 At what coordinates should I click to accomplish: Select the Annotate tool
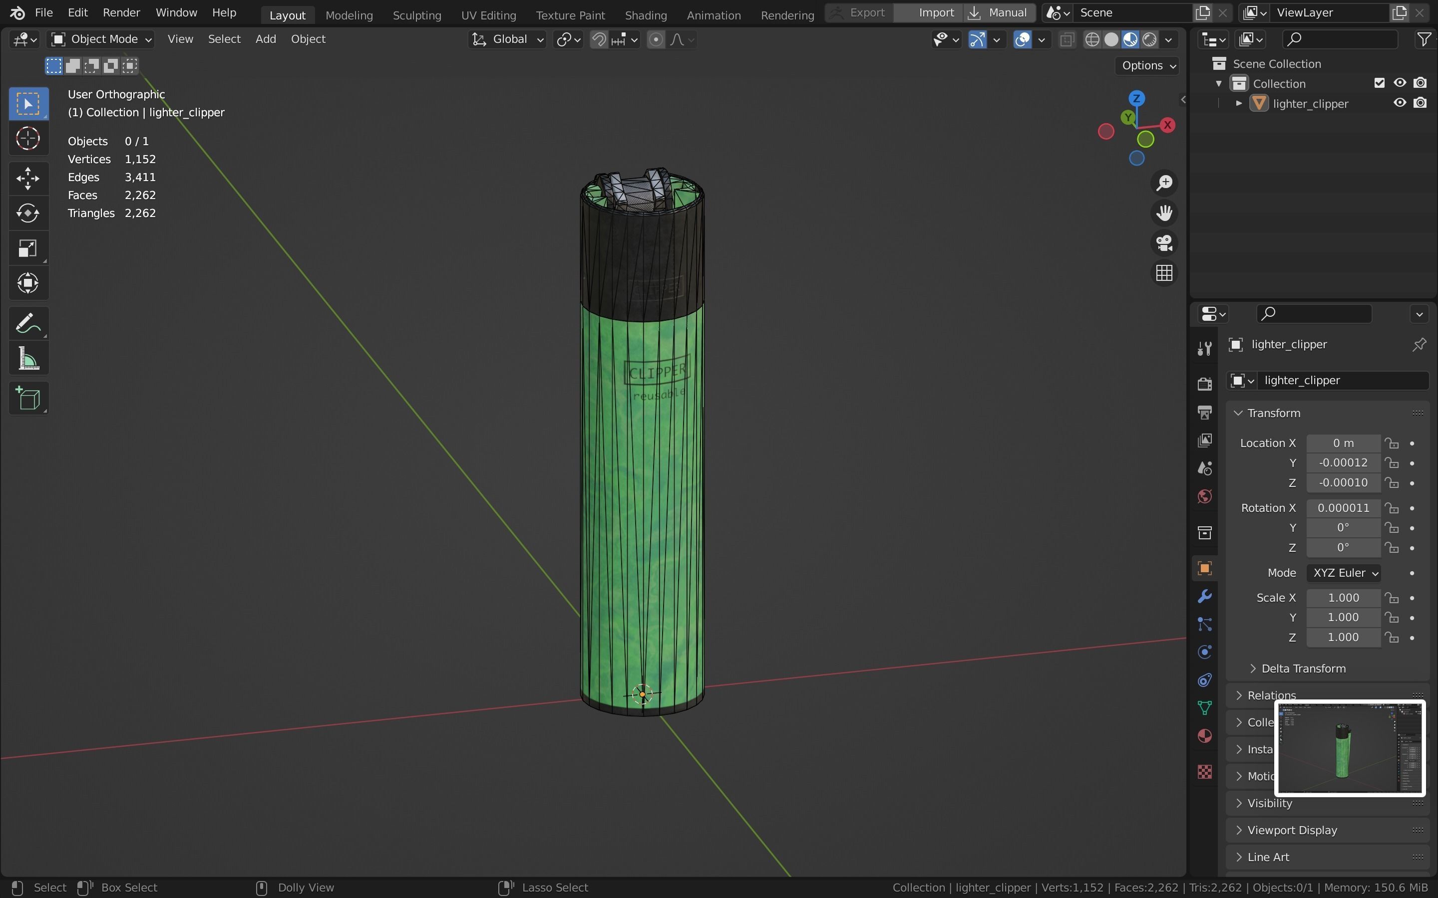tap(28, 324)
